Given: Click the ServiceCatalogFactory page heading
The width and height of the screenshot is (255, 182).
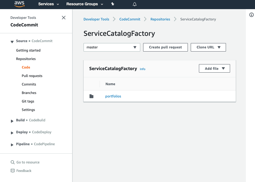Looking at the screenshot, I should [x=119, y=33].
